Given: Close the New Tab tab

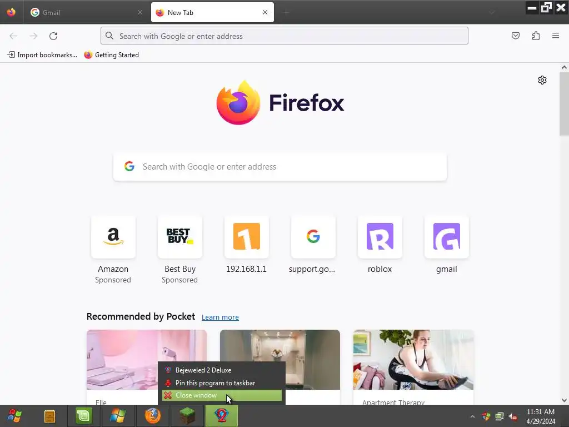Looking at the screenshot, I should click(265, 12).
